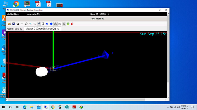The width and height of the screenshot is (197, 110).
Task: Open the Sep 25 15:30 clock menu
Action: point(98,14)
